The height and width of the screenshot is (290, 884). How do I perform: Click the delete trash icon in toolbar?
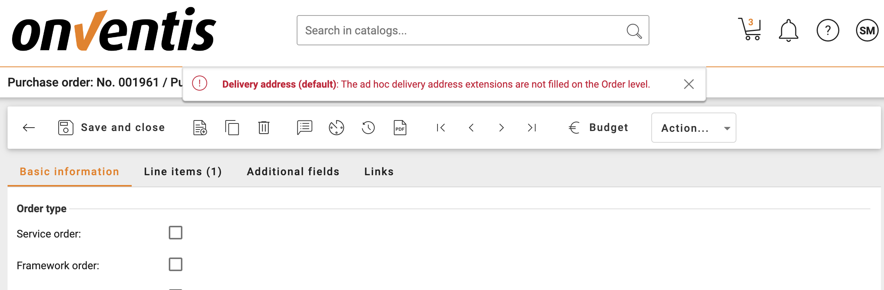(264, 128)
